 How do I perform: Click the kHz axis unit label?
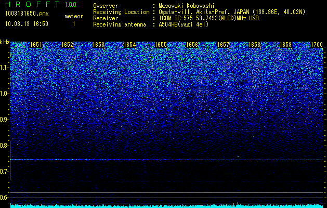click(x=5, y=42)
